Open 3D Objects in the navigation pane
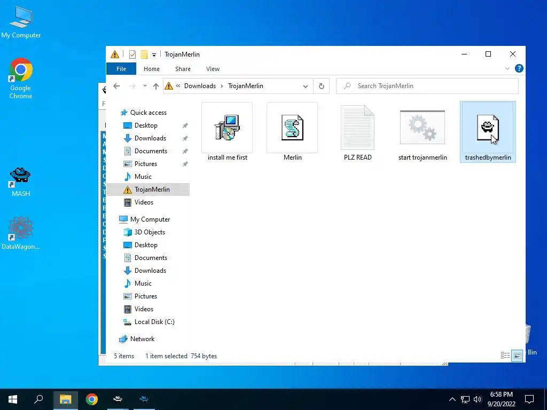Image resolution: width=547 pixels, height=410 pixels. click(x=150, y=232)
